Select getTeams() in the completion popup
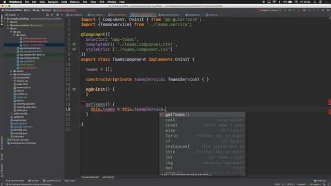The width and height of the screenshot is (331, 186). 202,115
